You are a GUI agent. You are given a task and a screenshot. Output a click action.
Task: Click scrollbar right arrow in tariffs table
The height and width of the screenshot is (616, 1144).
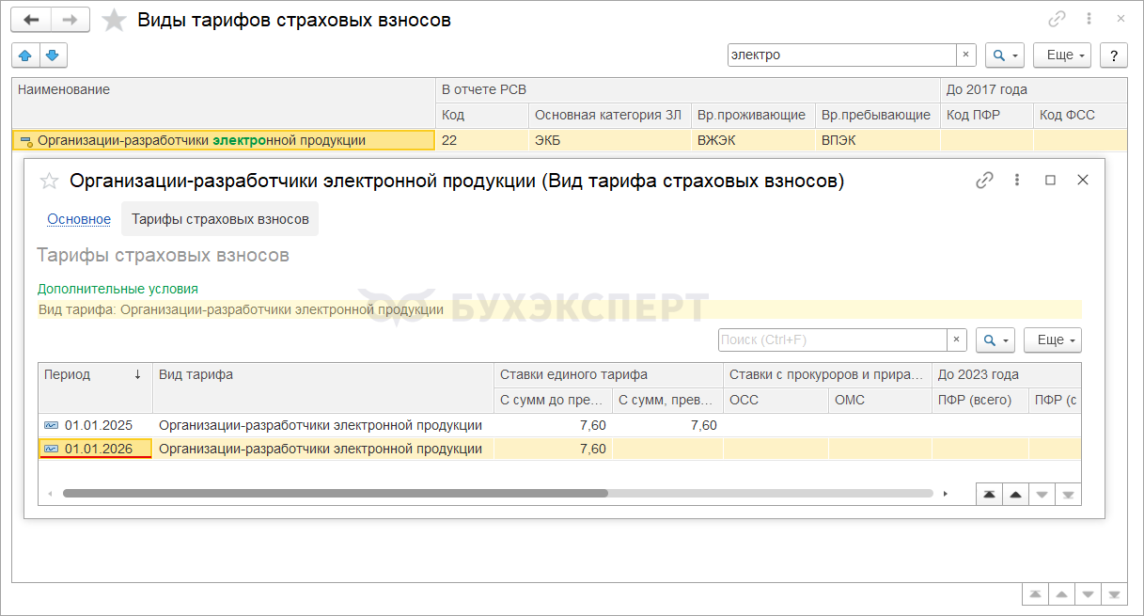pos(946,493)
